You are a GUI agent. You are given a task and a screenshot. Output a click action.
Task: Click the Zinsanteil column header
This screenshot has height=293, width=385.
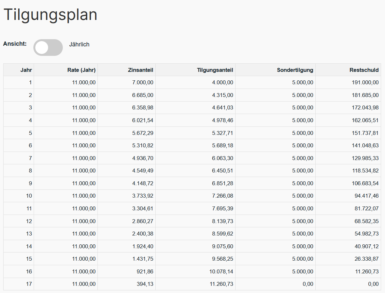(142, 70)
